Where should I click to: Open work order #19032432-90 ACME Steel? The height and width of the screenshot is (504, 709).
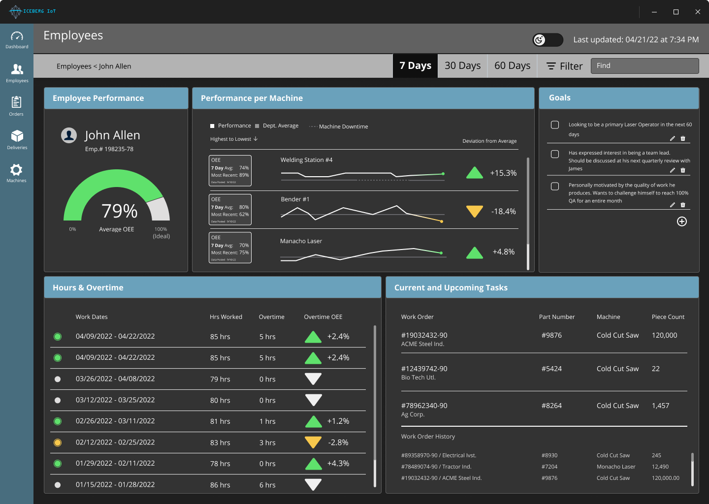pyautogui.click(x=544, y=339)
